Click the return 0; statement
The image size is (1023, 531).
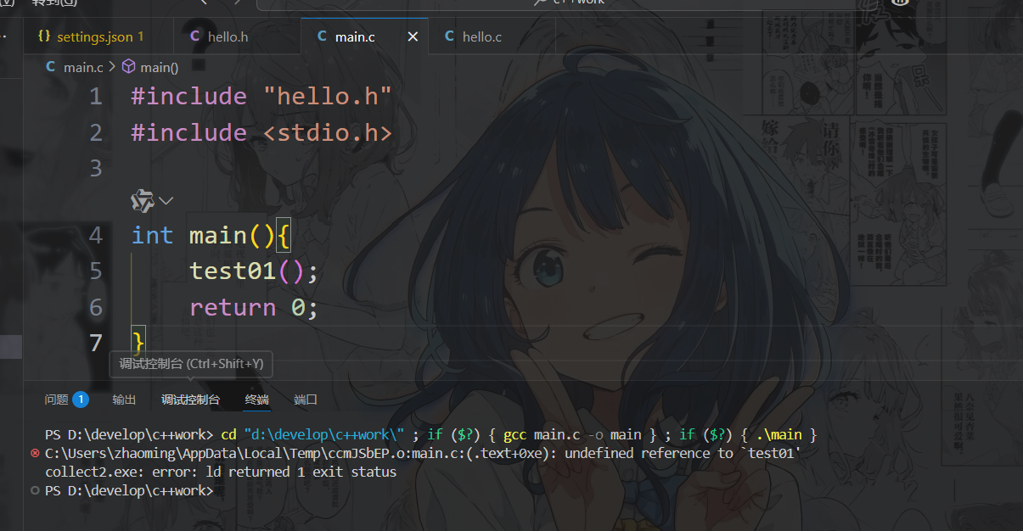(x=253, y=307)
